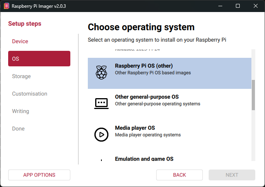265x187 pixels.
Task: Minimize the Raspberry Pi Imager window
Action: pos(220,6)
